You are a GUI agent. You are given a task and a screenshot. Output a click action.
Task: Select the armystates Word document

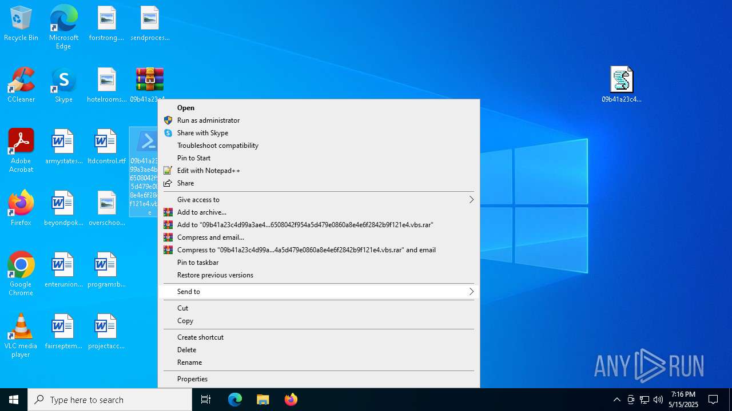pyautogui.click(x=63, y=147)
